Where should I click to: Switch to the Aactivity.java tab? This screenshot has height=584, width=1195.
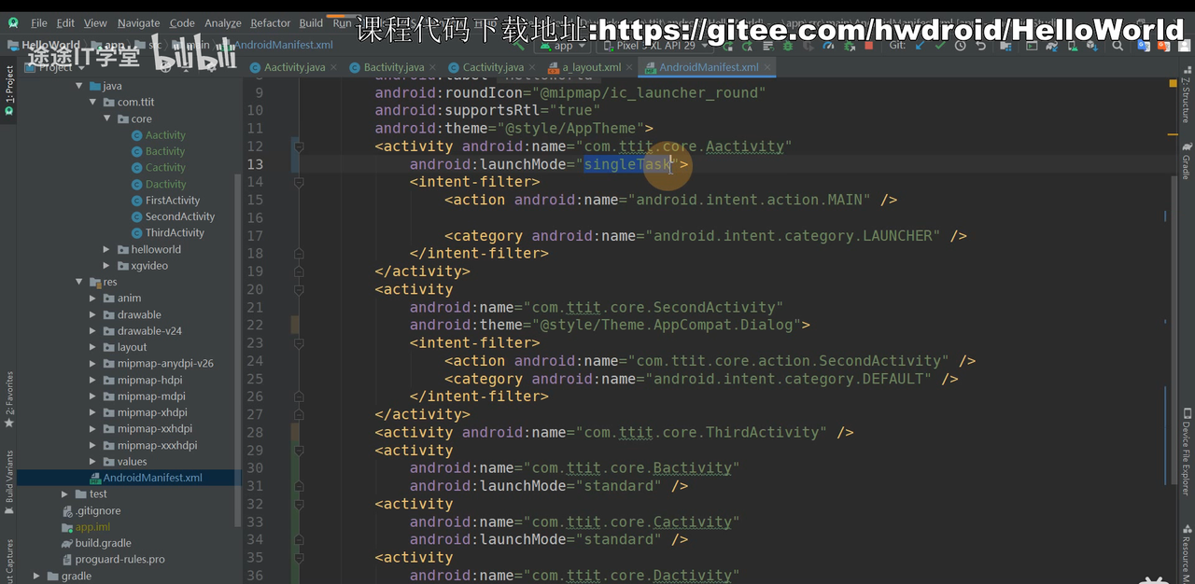click(x=293, y=67)
